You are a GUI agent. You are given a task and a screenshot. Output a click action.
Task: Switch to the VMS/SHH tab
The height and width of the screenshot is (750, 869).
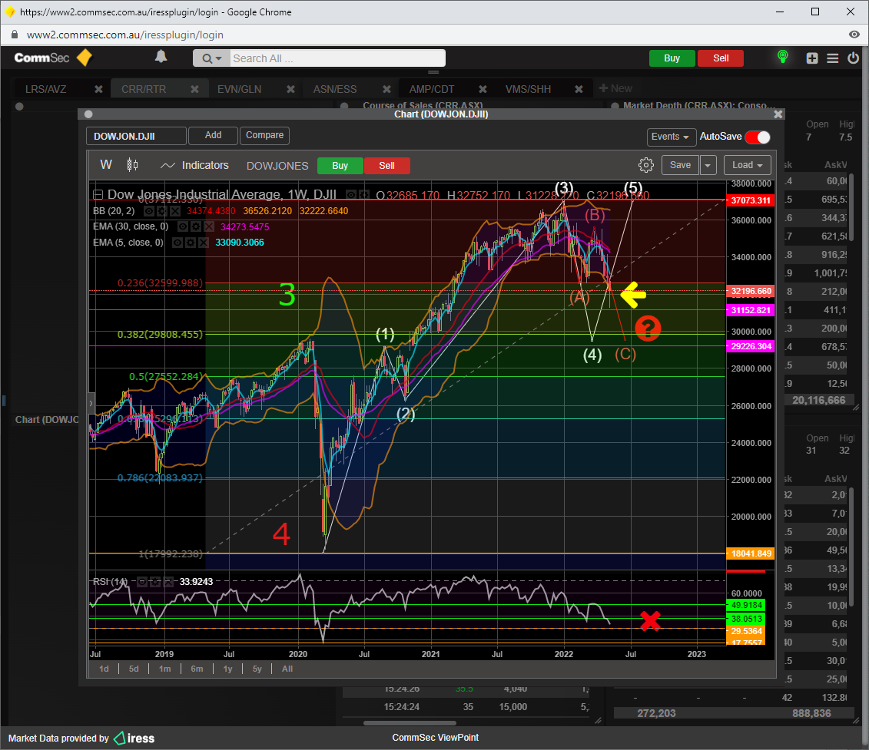pos(528,89)
